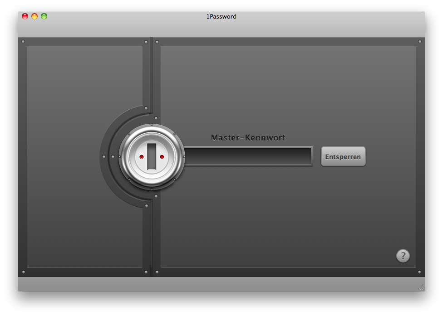Click the keyhole in the vault lock dial
This screenshot has width=443, height=316.
[x=152, y=156]
